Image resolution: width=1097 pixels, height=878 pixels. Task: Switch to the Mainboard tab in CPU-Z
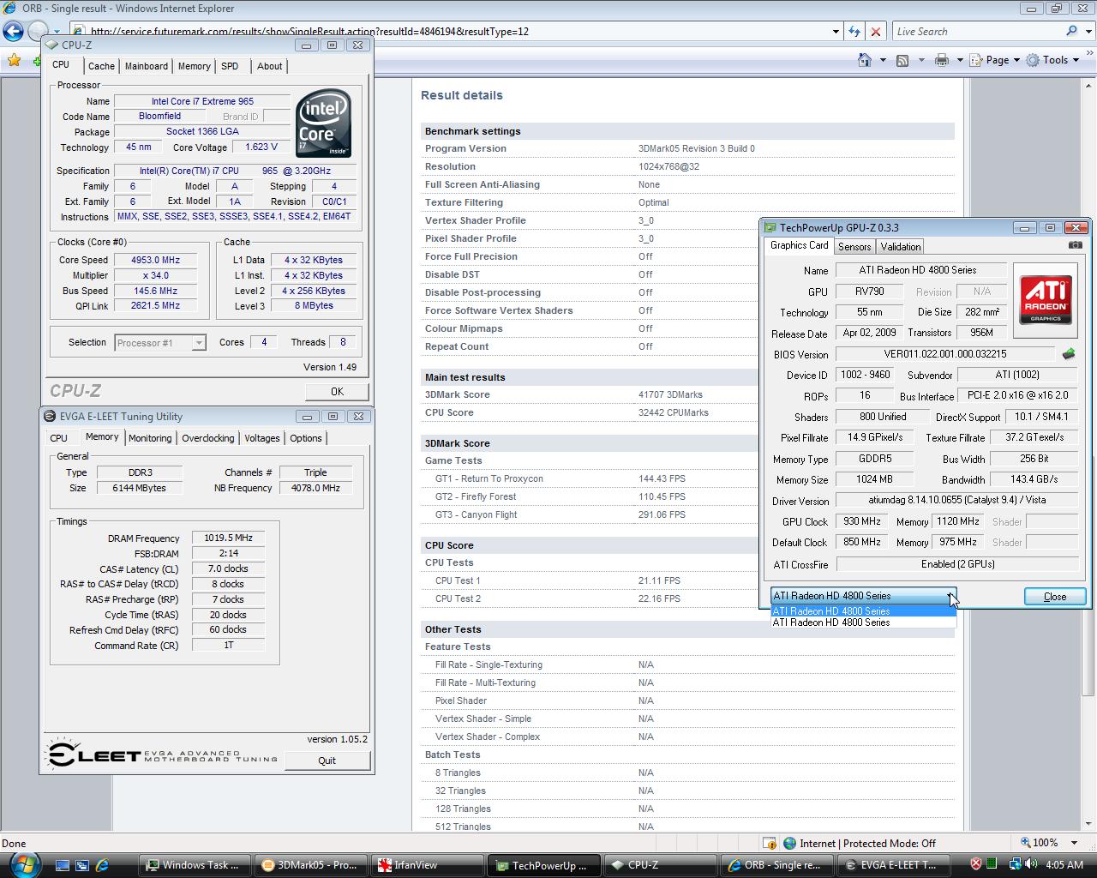pos(147,66)
